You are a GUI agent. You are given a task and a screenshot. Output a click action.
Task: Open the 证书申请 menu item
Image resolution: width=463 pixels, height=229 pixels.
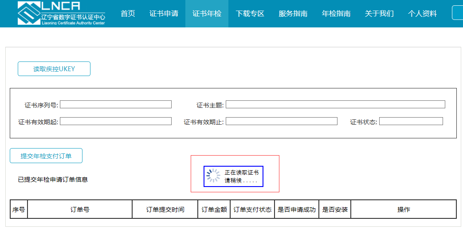[164, 14]
